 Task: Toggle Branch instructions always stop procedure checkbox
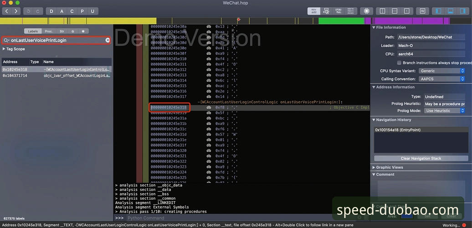(399, 62)
